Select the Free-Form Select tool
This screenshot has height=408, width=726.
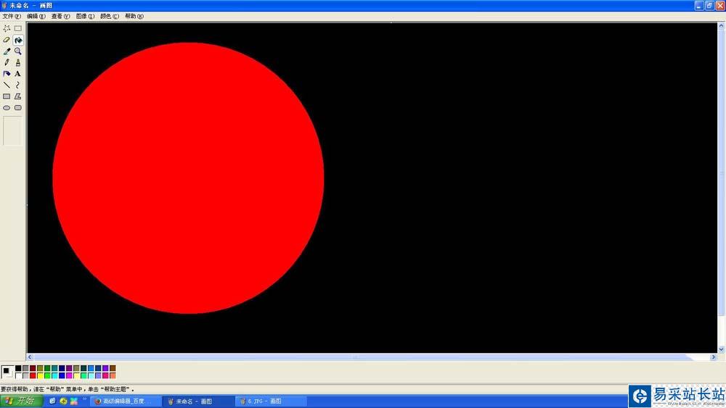(7, 28)
